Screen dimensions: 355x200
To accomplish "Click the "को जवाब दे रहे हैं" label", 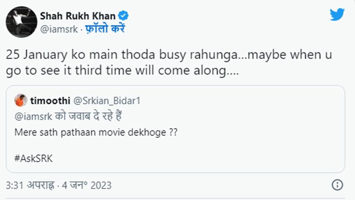I will point(88,116).
